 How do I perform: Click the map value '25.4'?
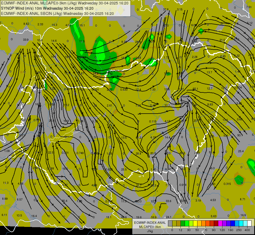click(241, 151)
